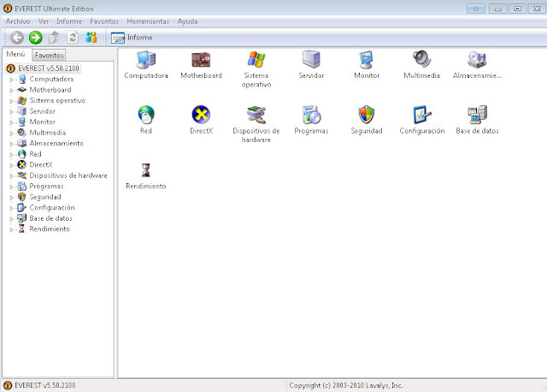Open the Ver menu

[x=44, y=21]
